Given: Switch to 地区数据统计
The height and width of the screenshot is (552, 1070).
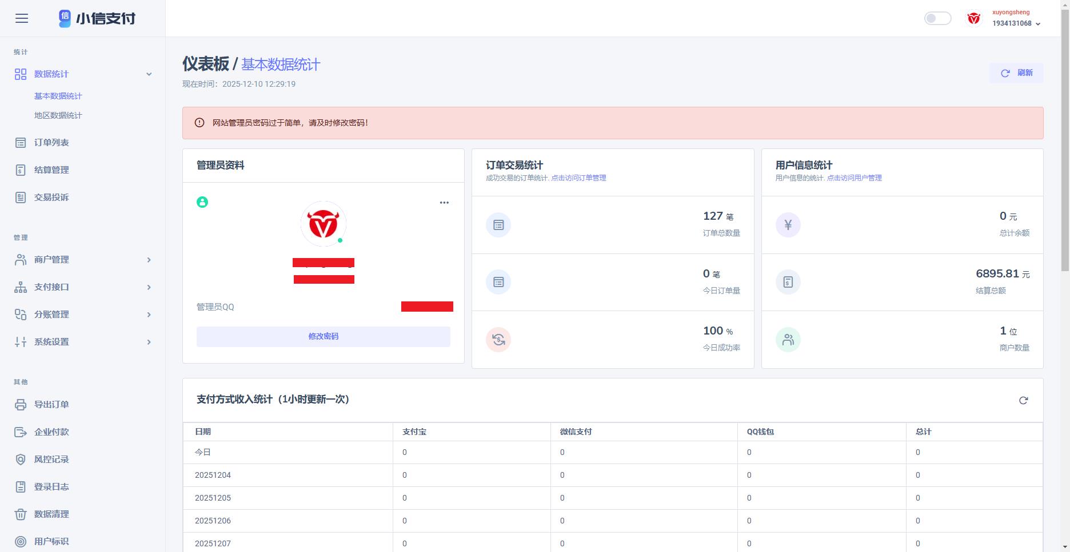Looking at the screenshot, I should pyautogui.click(x=57, y=115).
